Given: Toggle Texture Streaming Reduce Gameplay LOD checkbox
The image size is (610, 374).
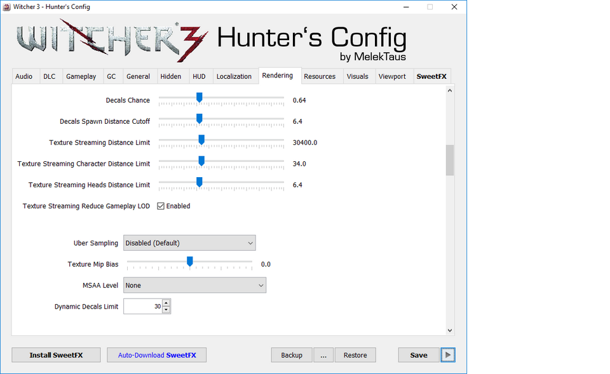Looking at the screenshot, I should pos(161,206).
